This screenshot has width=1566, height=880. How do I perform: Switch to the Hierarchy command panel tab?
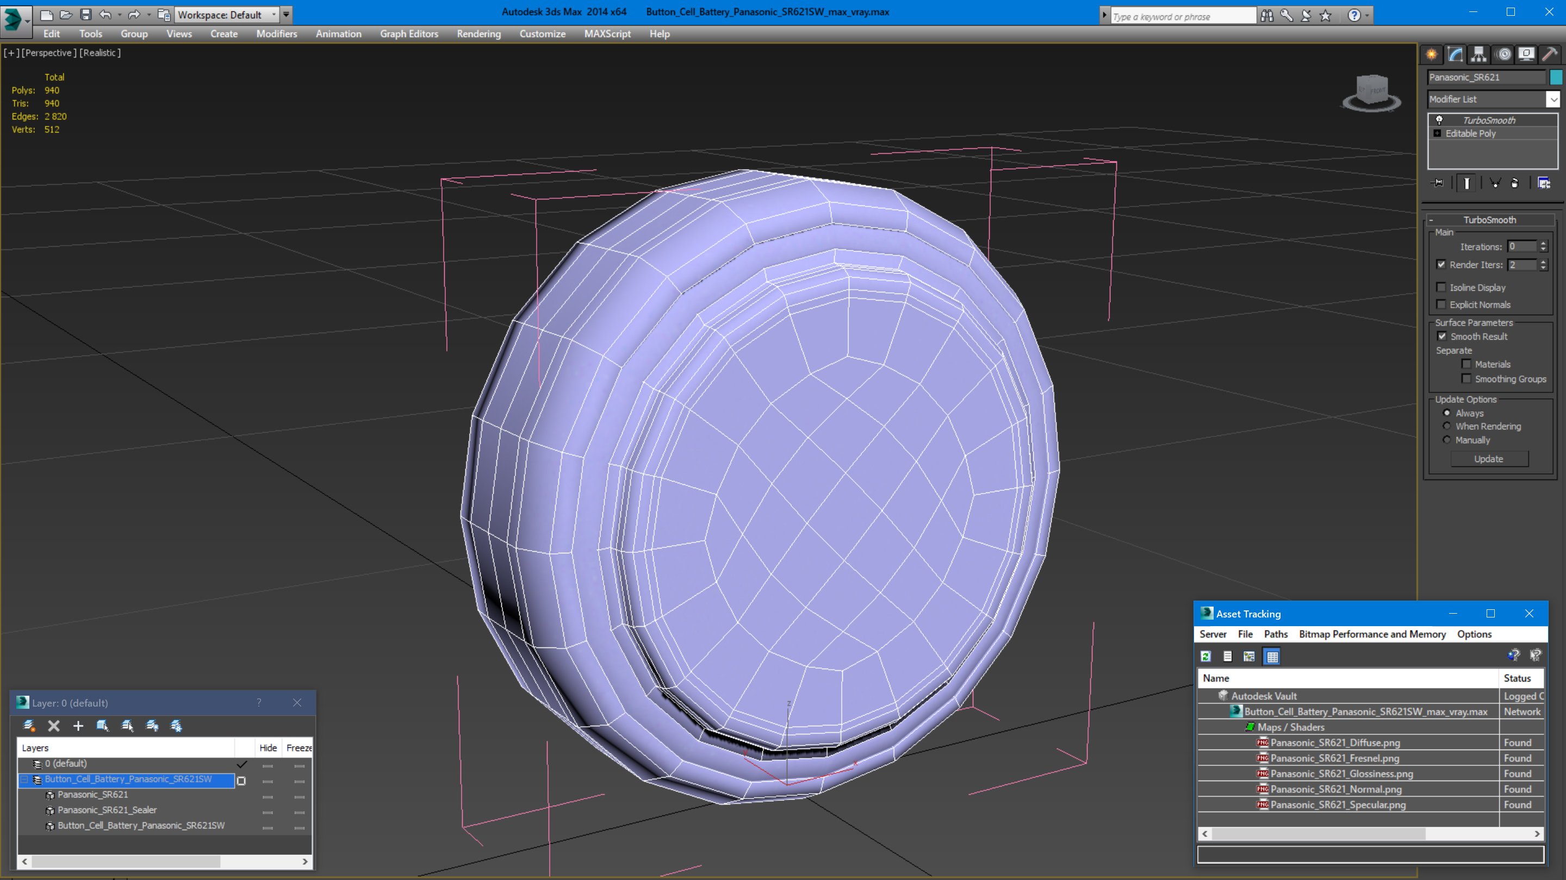[x=1478, y=54]
